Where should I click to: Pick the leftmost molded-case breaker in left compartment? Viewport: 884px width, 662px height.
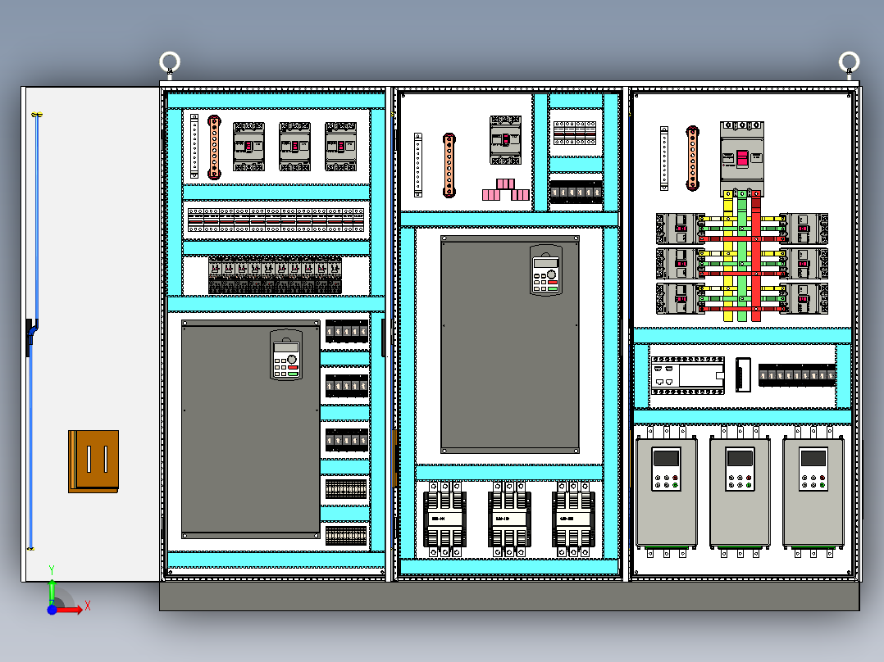[248, 147]
